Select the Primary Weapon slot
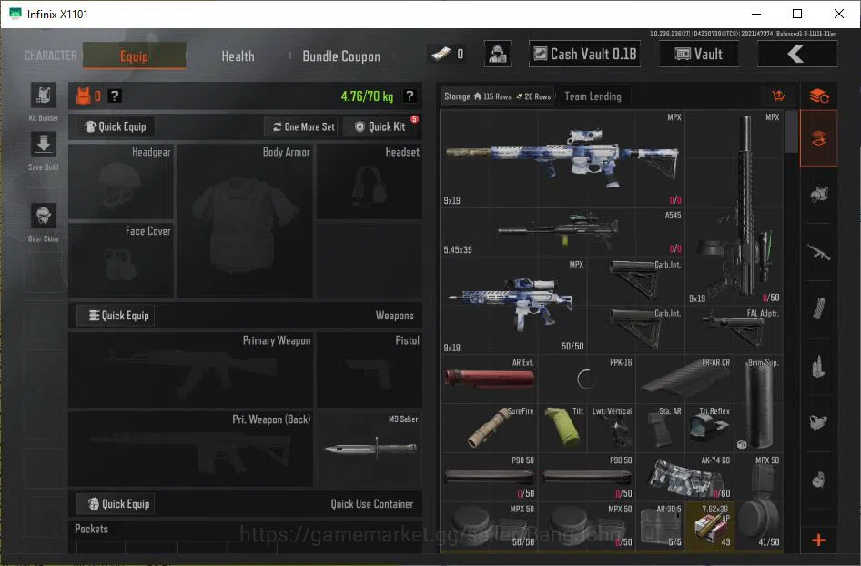This screenshot has height=566, width=861. (190, 370)
